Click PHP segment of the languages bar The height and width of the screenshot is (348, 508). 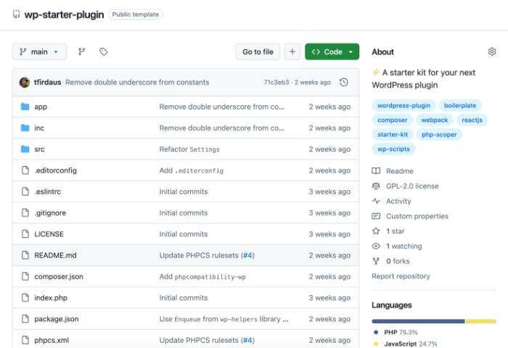(x=418, y=321)
